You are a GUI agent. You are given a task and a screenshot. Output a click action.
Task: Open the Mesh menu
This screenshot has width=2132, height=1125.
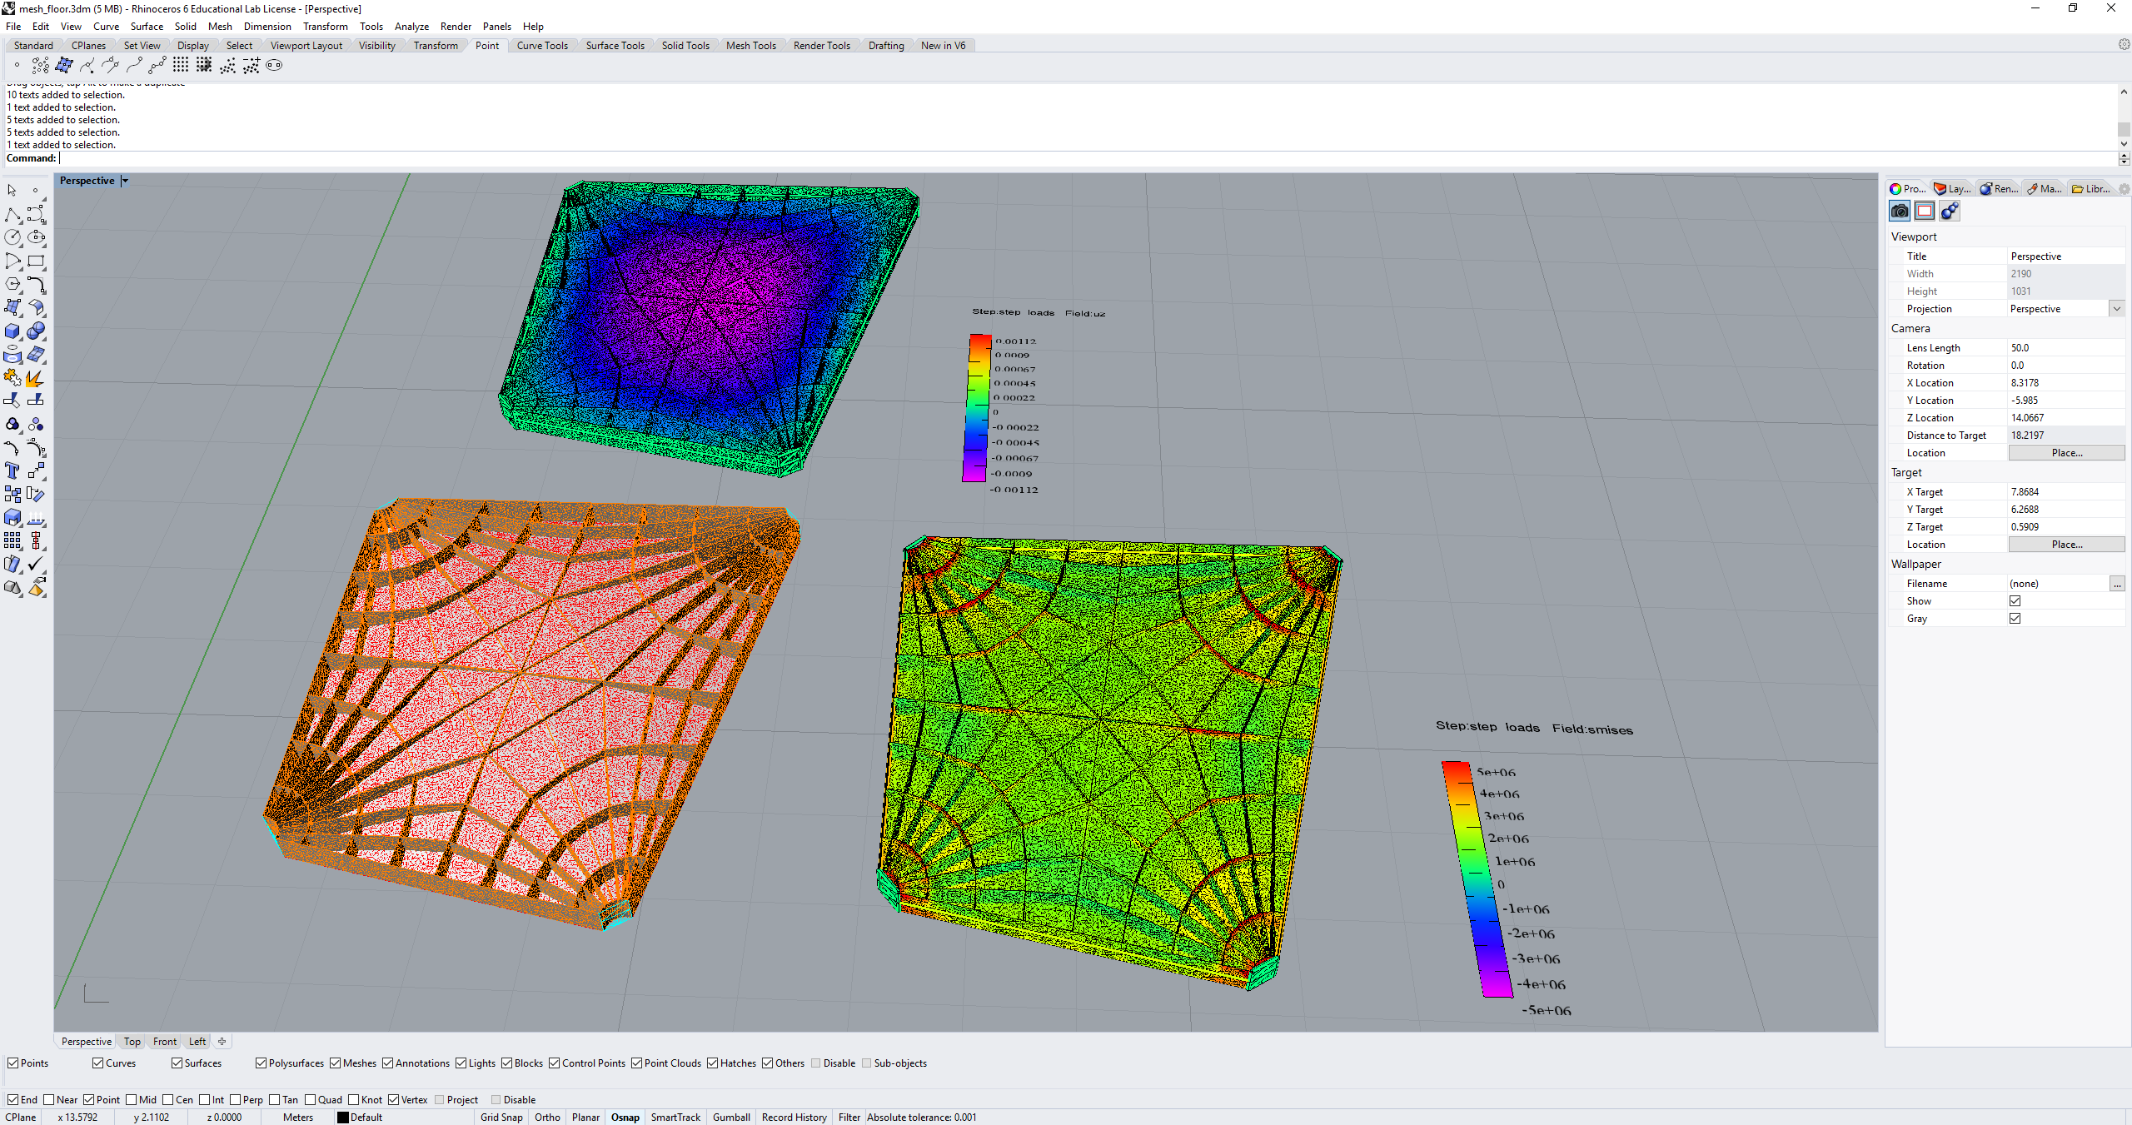click(x=220, y=26)
